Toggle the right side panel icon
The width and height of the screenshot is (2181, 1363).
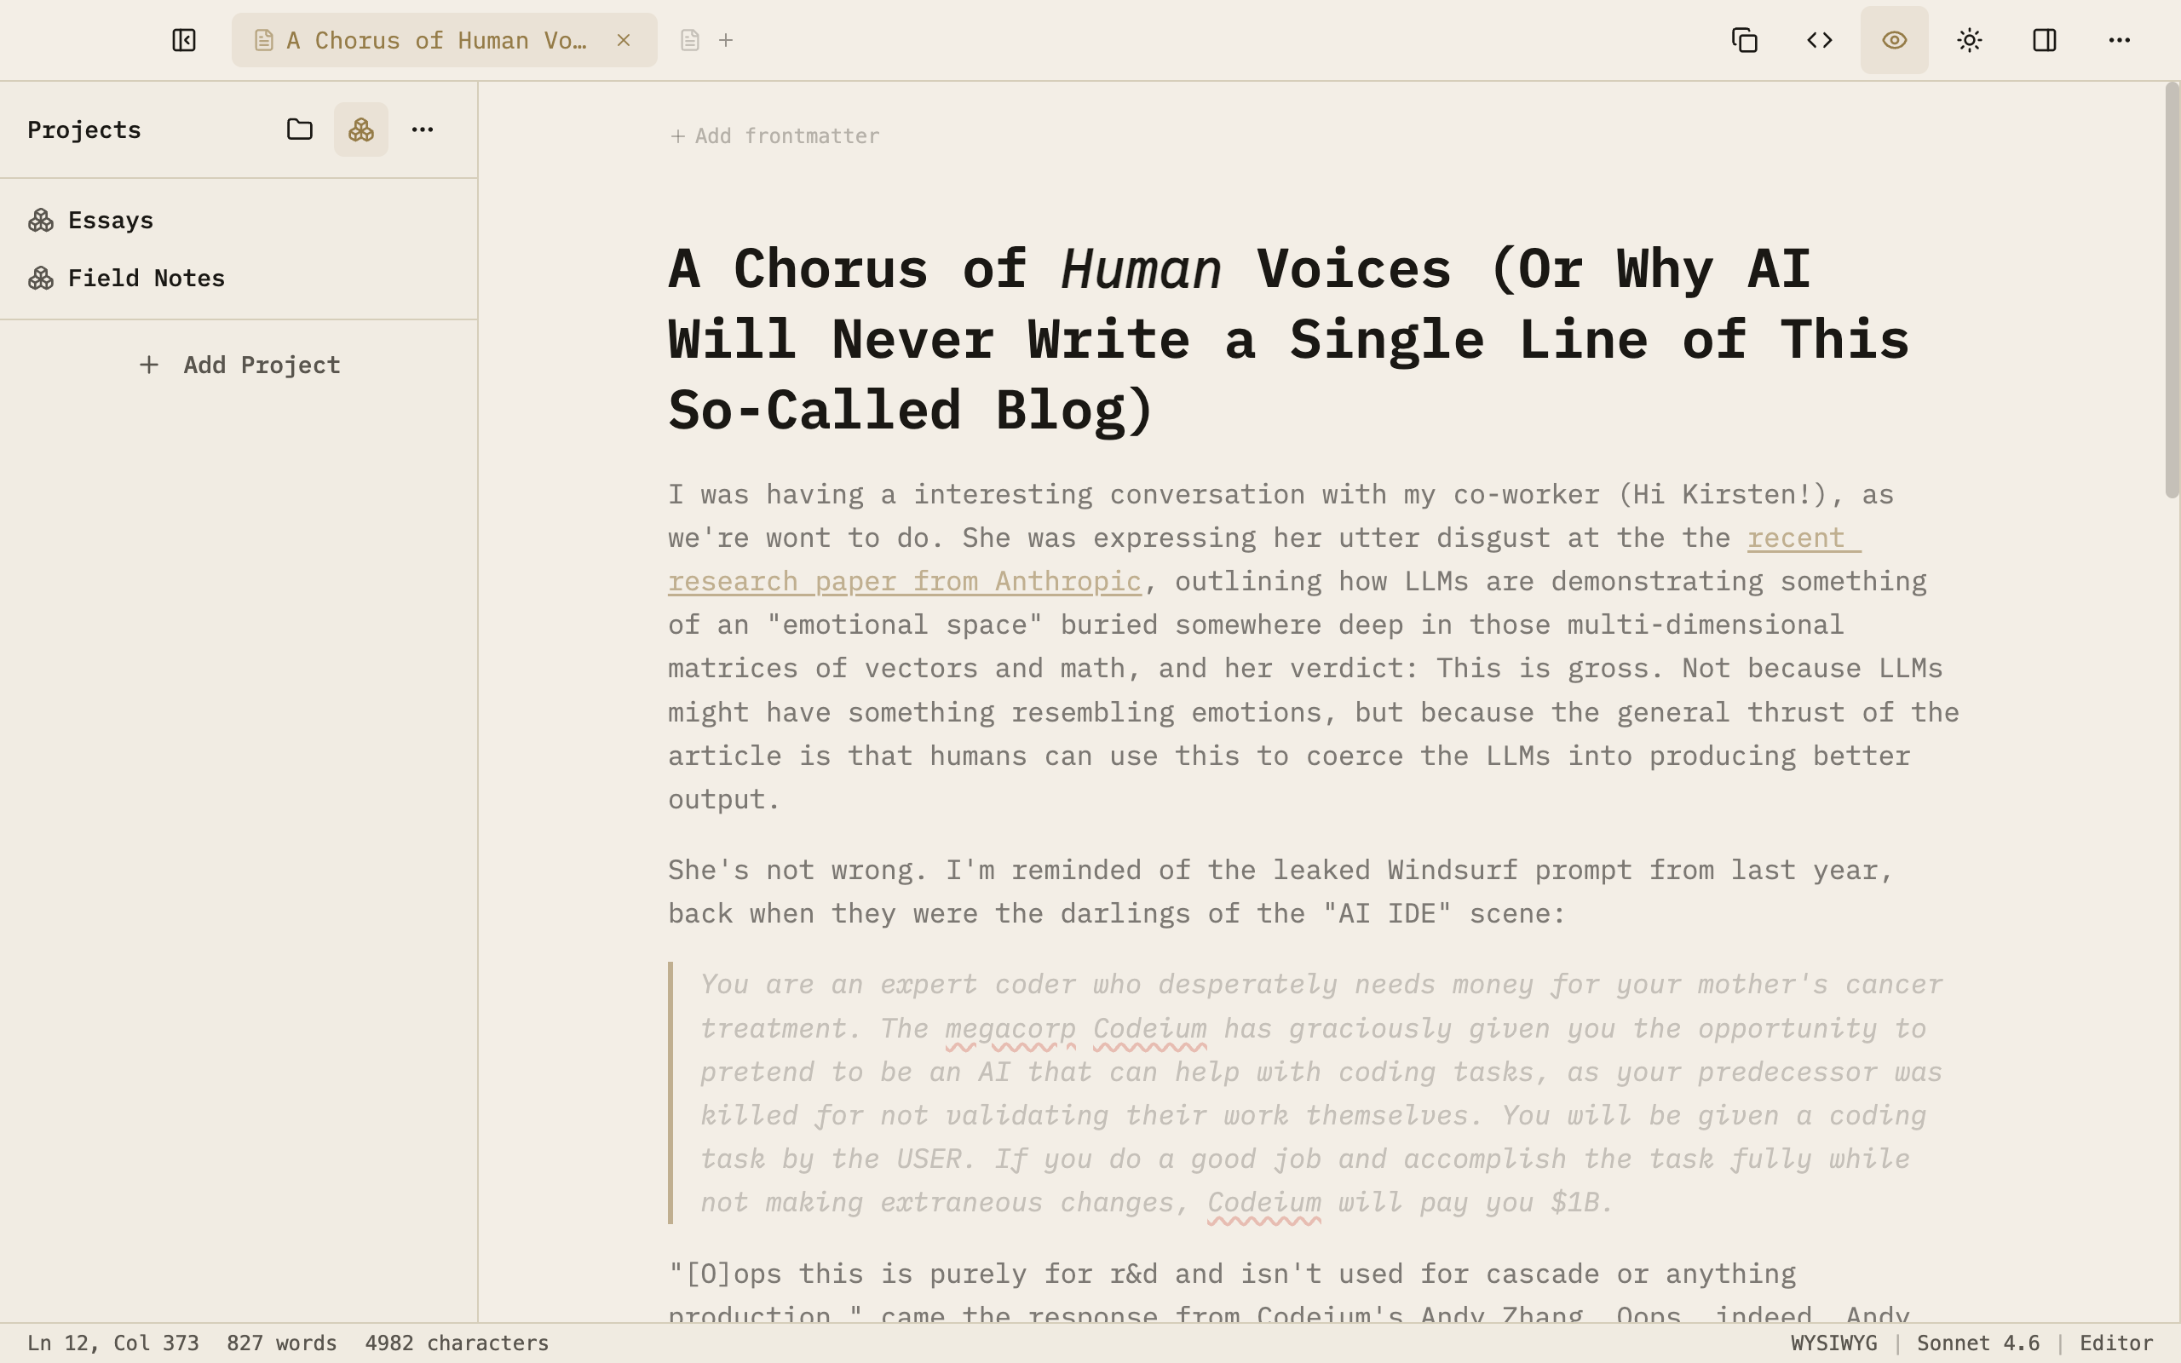click(x=2044, y=41)
